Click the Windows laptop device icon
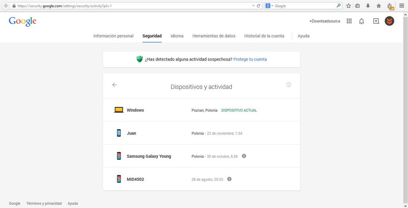The image size is (408, 208). [x=119, y=110]
